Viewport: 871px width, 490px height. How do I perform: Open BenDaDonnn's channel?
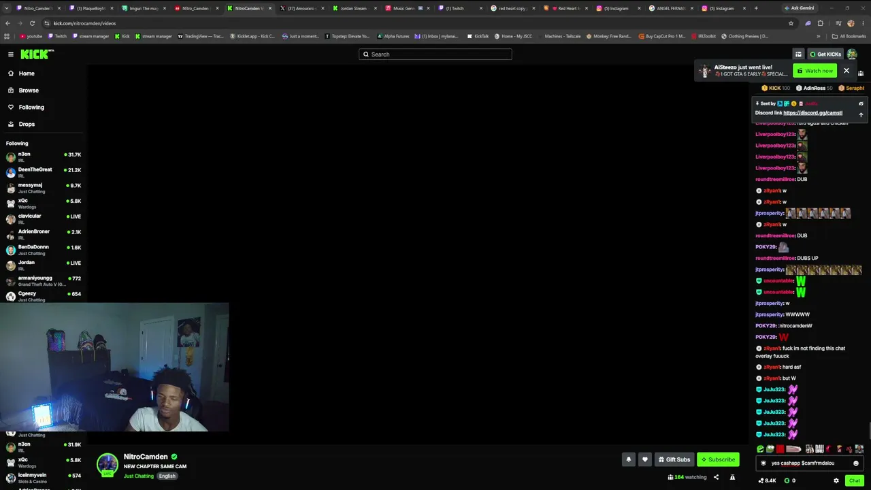click(42, 250)
